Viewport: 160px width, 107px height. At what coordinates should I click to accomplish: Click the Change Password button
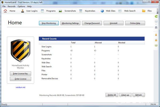pyautogui.click(x=92, y=23)
